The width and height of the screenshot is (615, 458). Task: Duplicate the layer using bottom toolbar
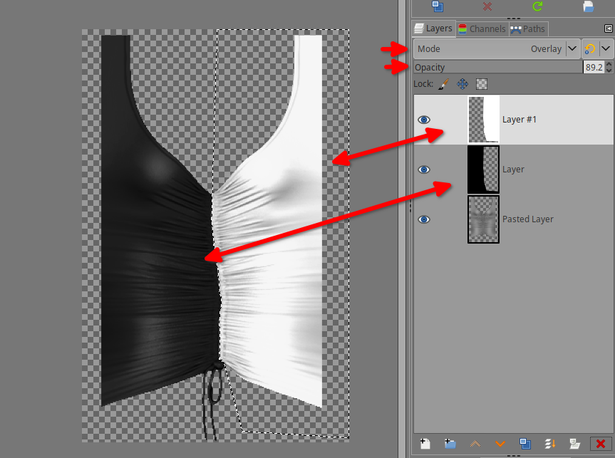(x=525, y=444)
